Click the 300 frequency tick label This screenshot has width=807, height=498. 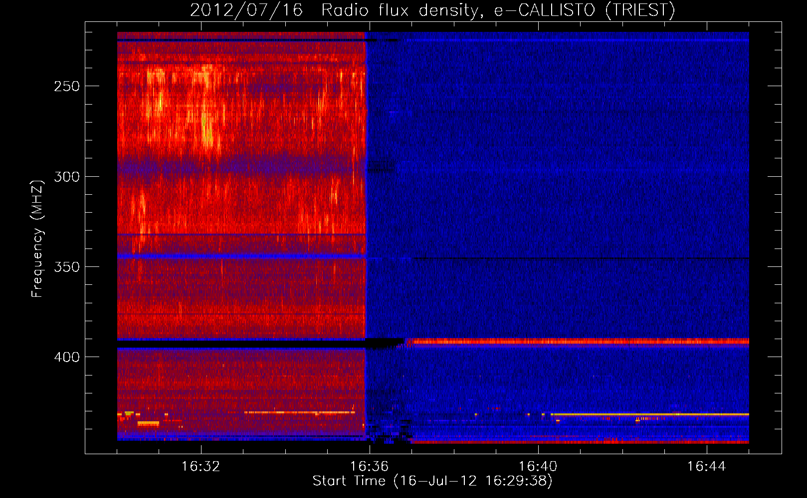[67, 177]
